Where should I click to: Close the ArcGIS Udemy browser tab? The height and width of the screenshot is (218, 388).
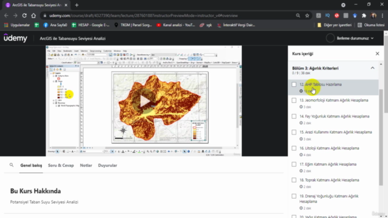(66, 5)
